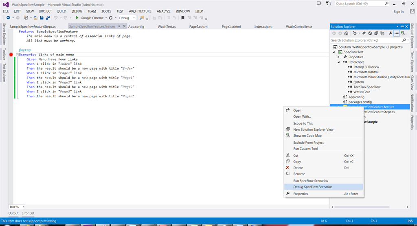Open the Error List tab at the bottom

[x=28, y=213]
